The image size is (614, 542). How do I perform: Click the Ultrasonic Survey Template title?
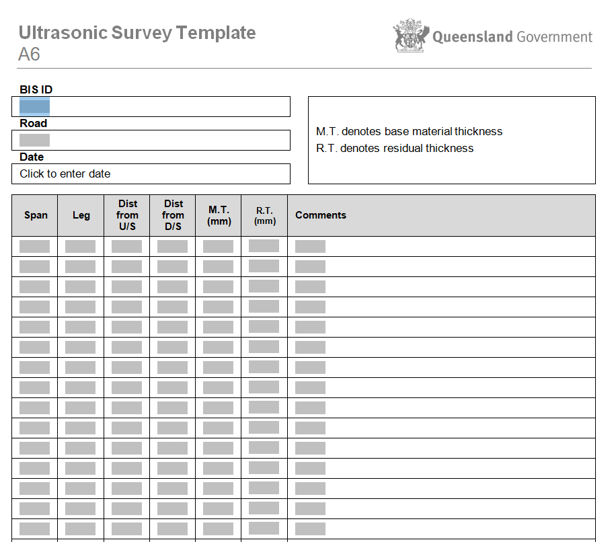tap(137, 33)
